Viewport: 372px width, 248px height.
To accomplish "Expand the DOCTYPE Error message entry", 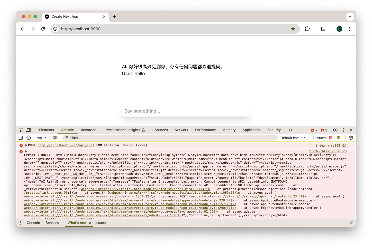I will point(26,151).
